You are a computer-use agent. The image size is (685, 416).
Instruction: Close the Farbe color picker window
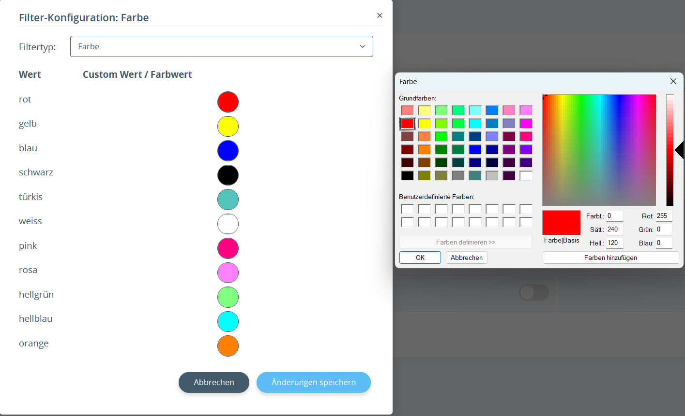coord(673,81)
